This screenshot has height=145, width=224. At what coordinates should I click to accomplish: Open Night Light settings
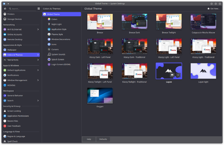click(56, 24)
